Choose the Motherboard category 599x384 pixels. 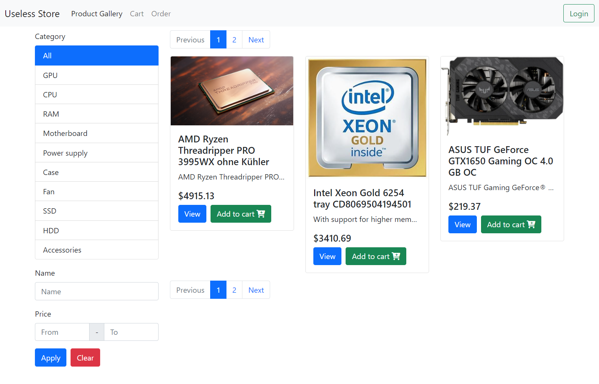[x=97, y=133]
